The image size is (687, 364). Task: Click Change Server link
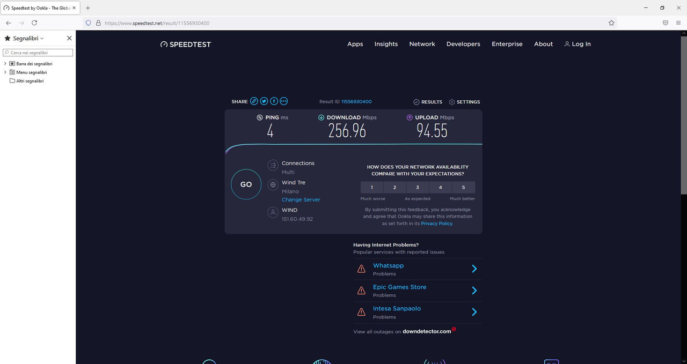coord(301,199)
